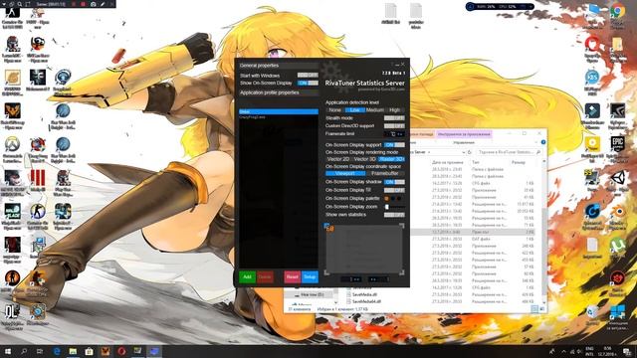Screen dimensions: 637x358
Task: Toggle On-Screen Display fill switch
Action: click(394, 190)
